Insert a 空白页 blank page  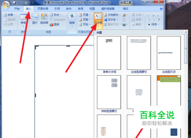pos(10,20)
